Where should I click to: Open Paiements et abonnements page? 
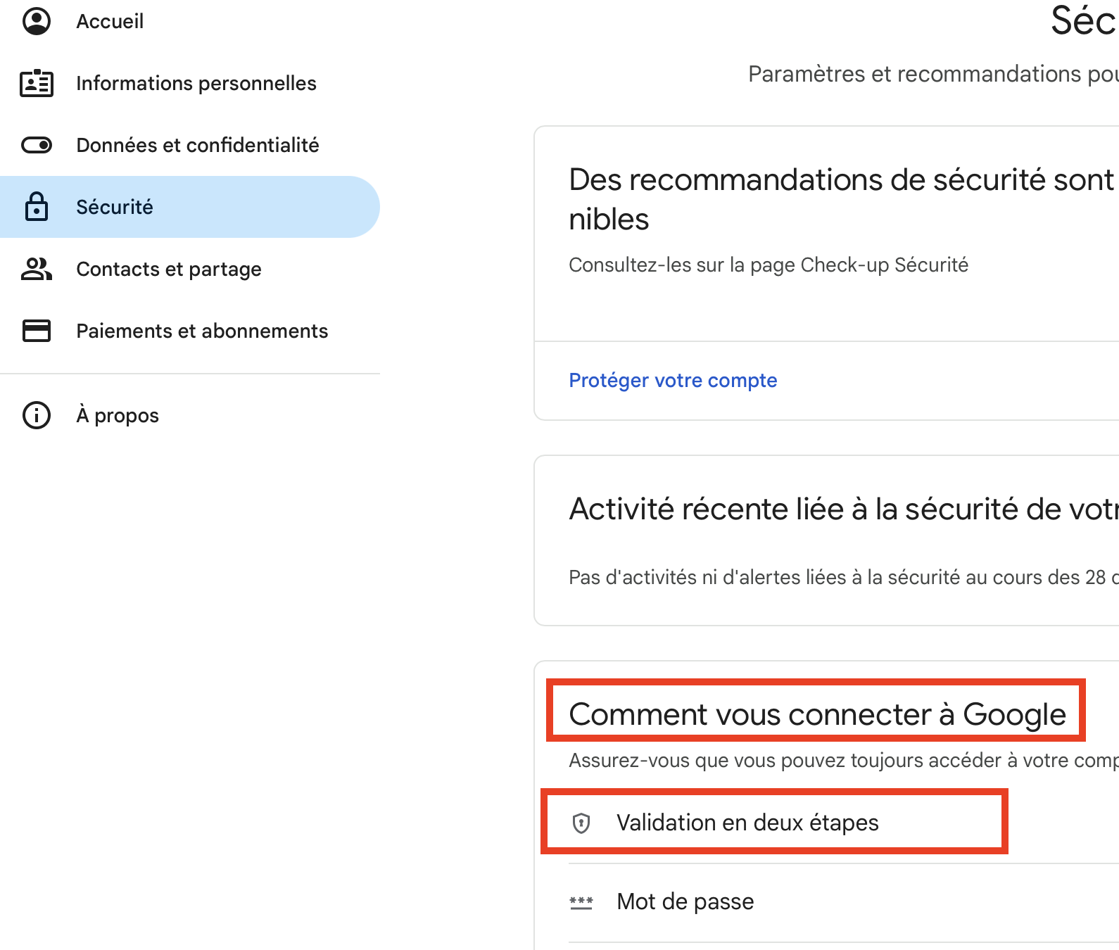pos(202,331)
